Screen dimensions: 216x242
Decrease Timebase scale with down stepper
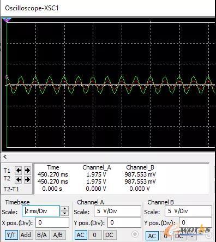point(65,213)
